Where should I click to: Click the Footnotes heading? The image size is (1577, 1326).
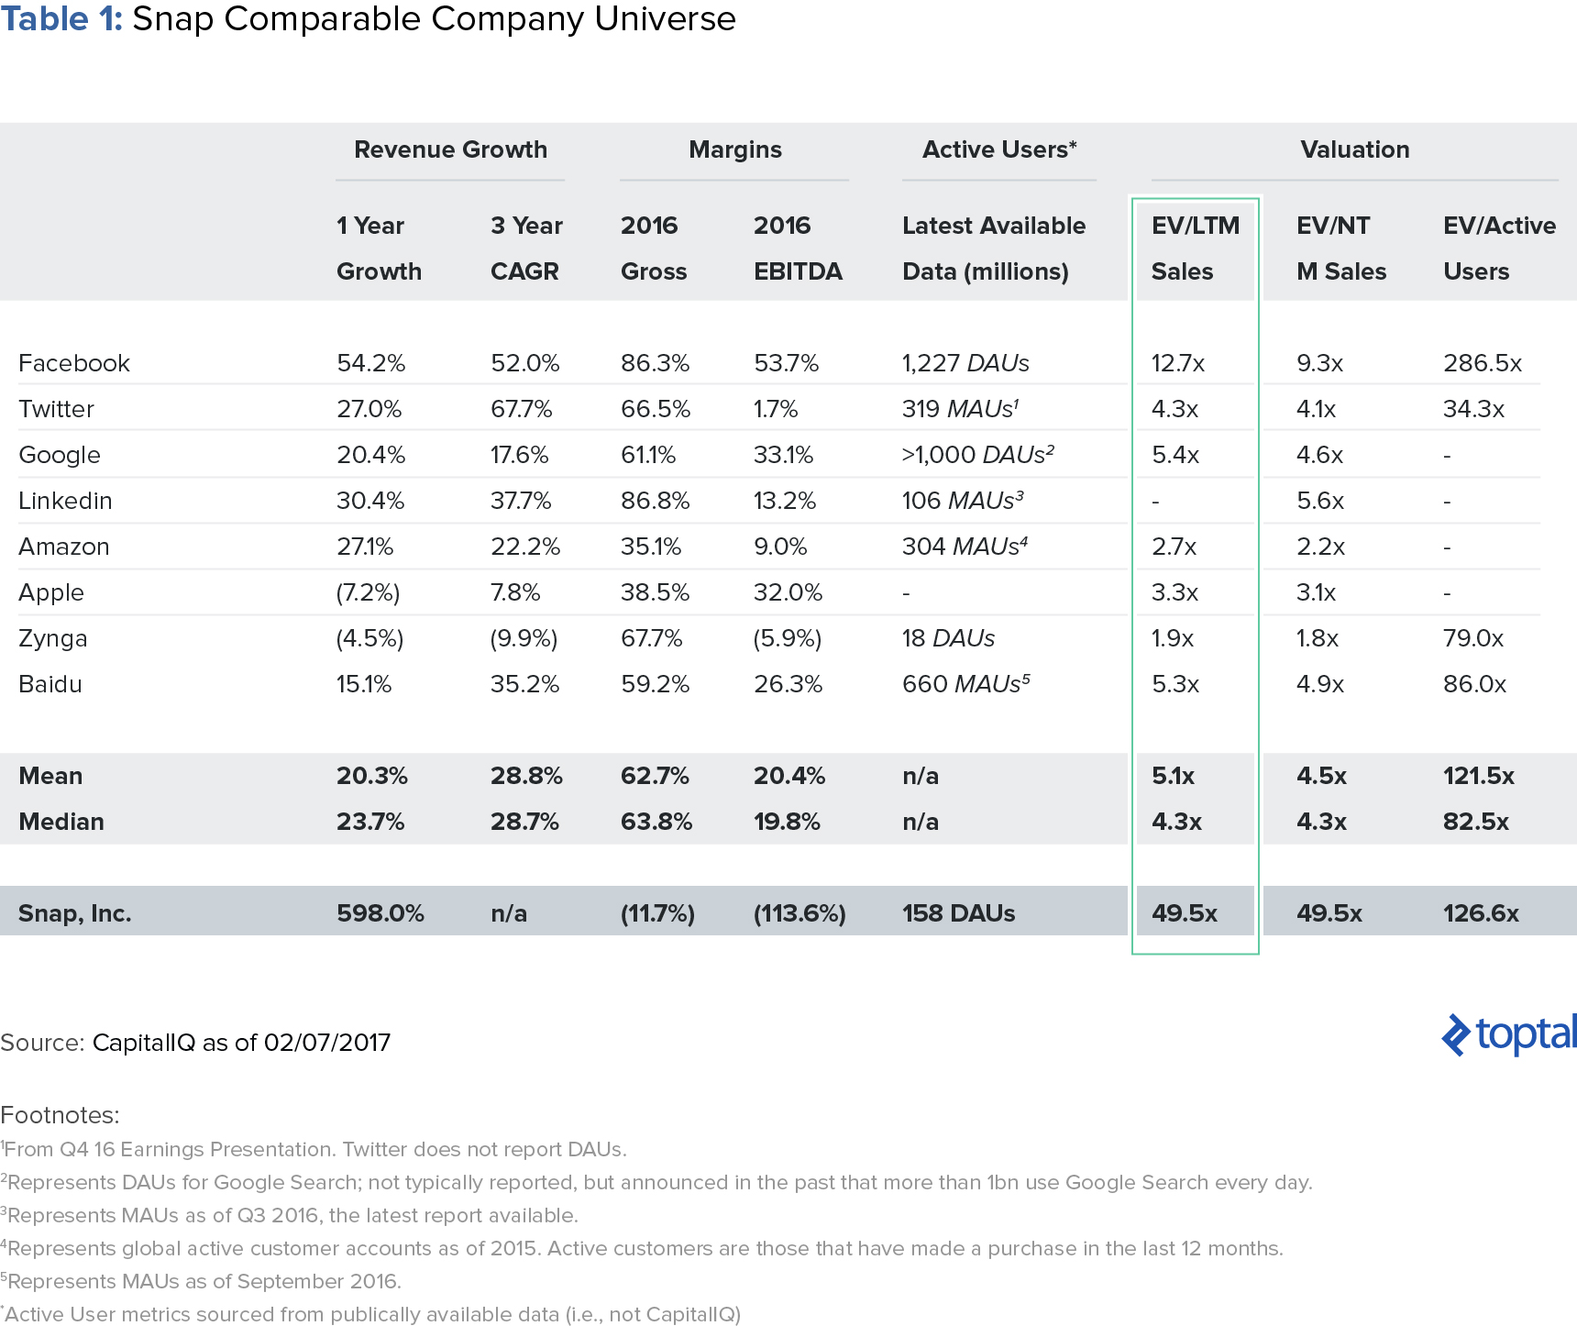(x=60, y=1115)
